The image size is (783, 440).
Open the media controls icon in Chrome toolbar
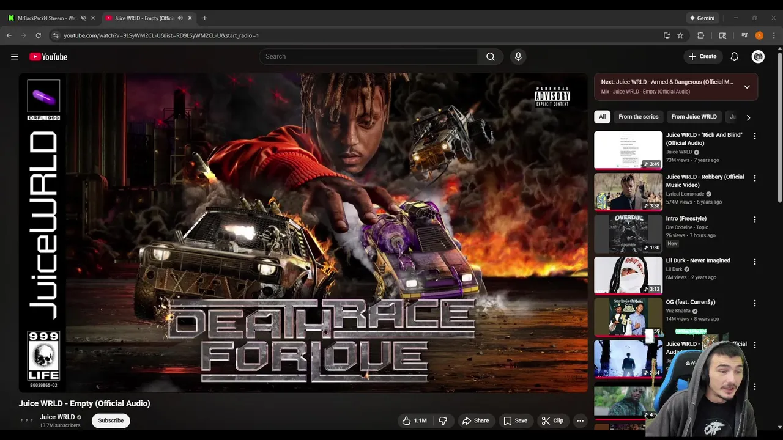pos(744,35)
